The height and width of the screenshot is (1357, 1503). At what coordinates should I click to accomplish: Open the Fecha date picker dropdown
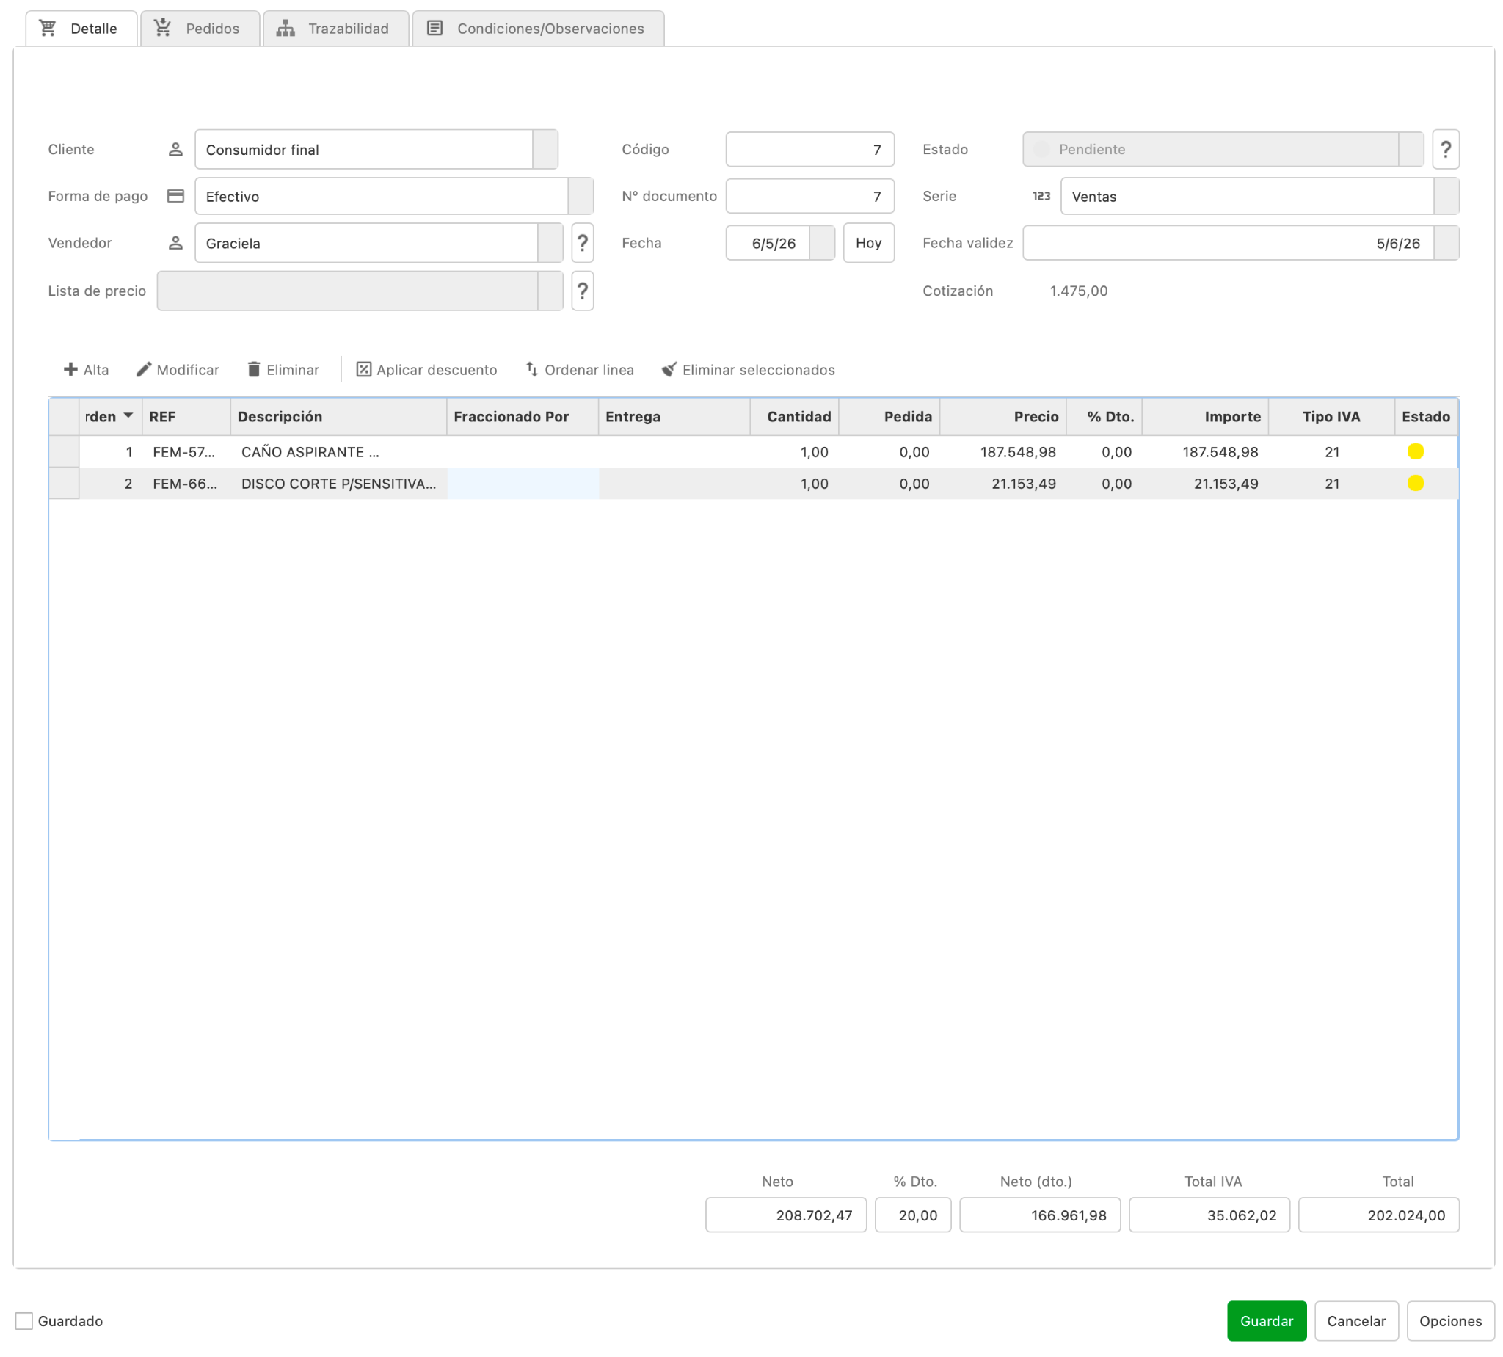pos(821,243)
